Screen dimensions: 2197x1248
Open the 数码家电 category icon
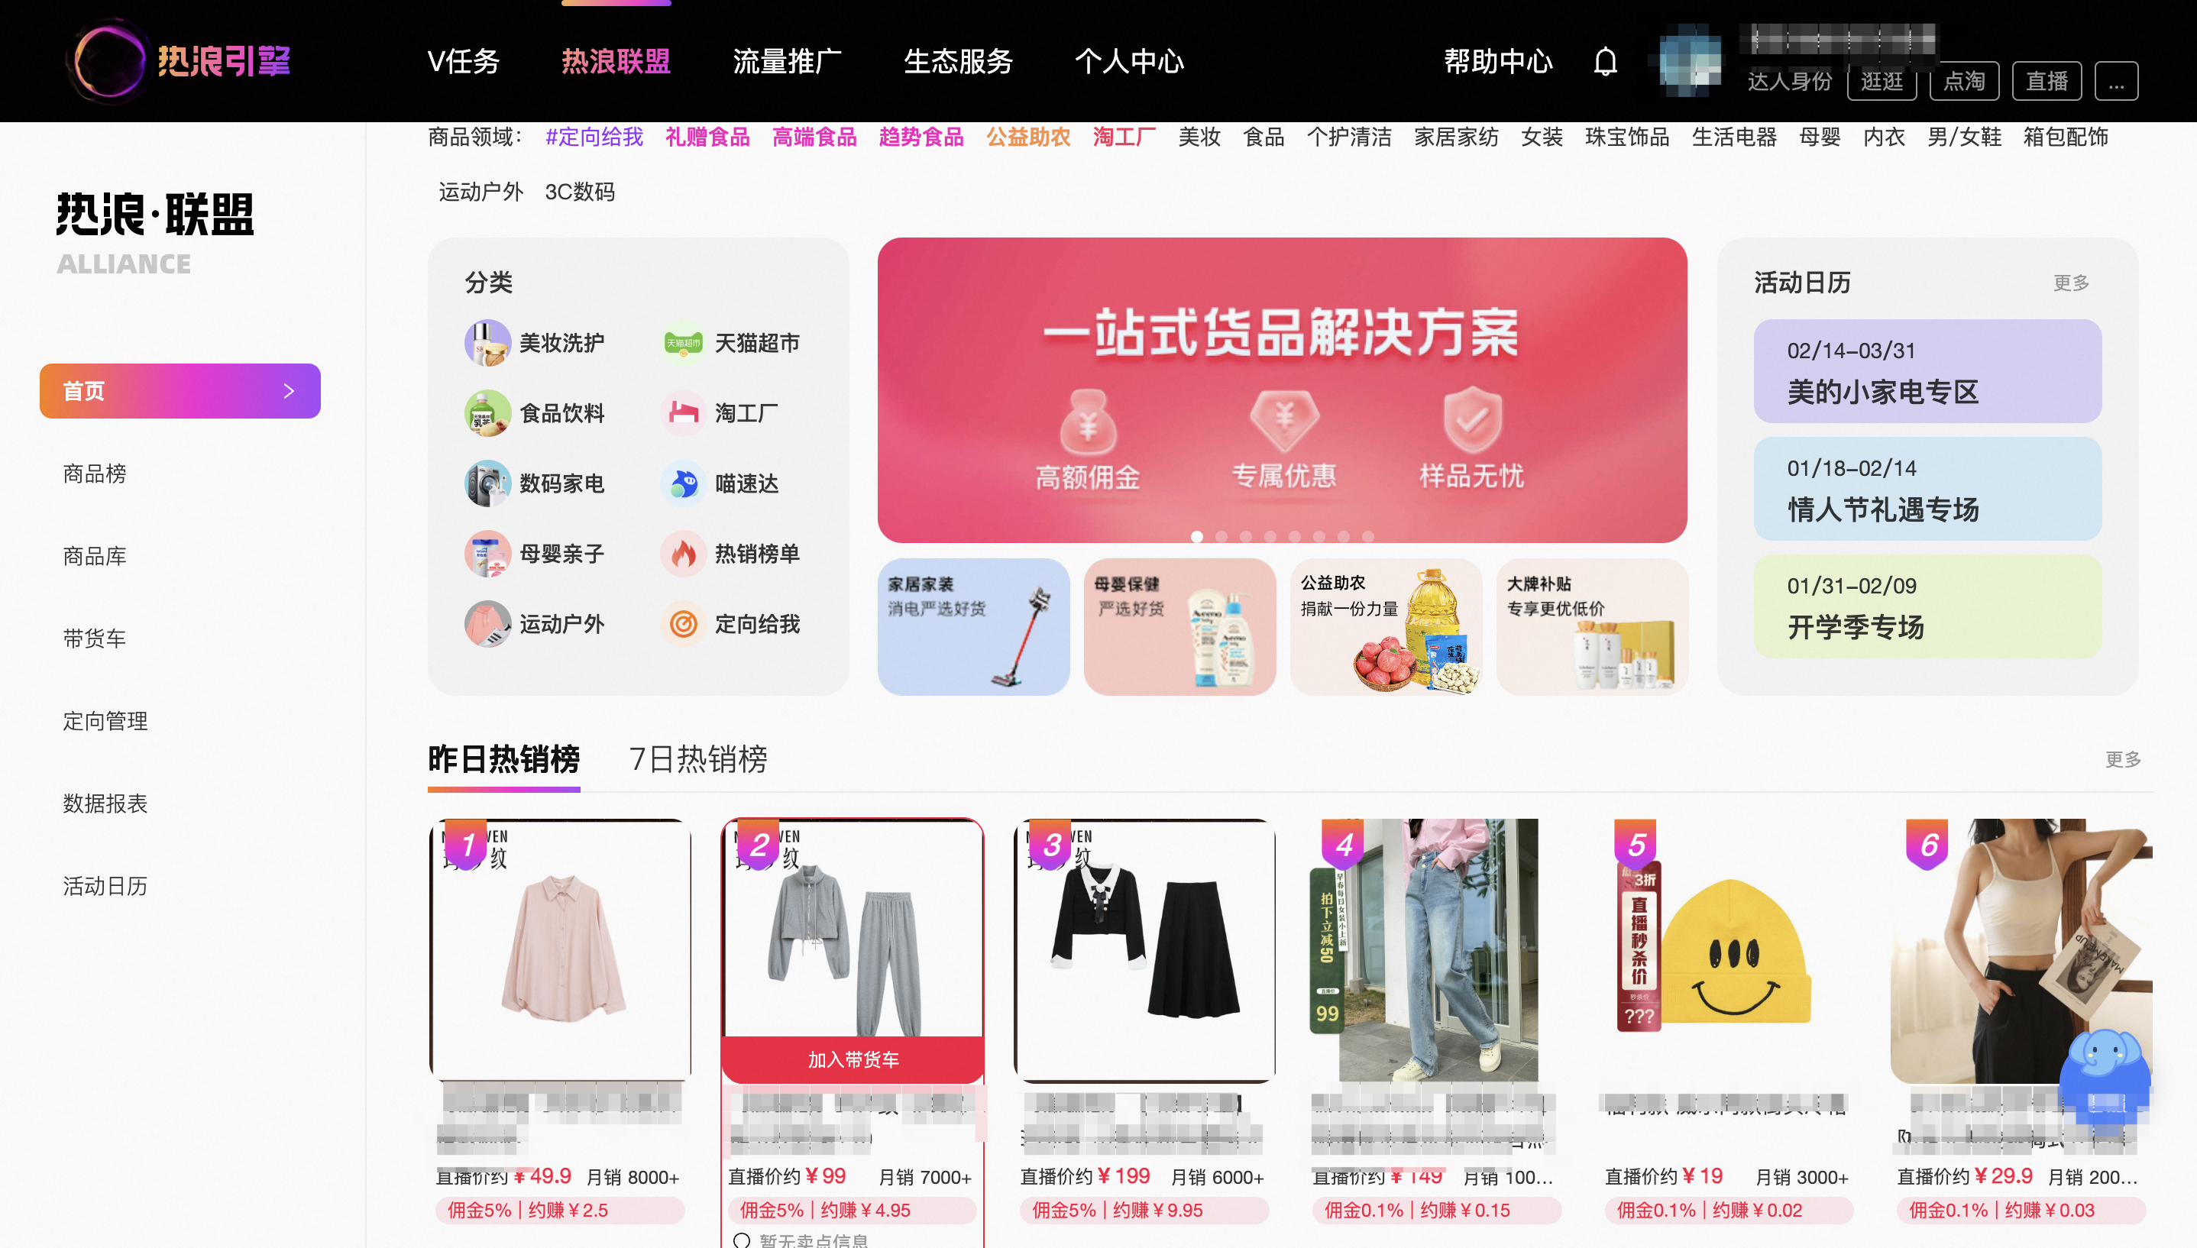click(x=487, y=483)
